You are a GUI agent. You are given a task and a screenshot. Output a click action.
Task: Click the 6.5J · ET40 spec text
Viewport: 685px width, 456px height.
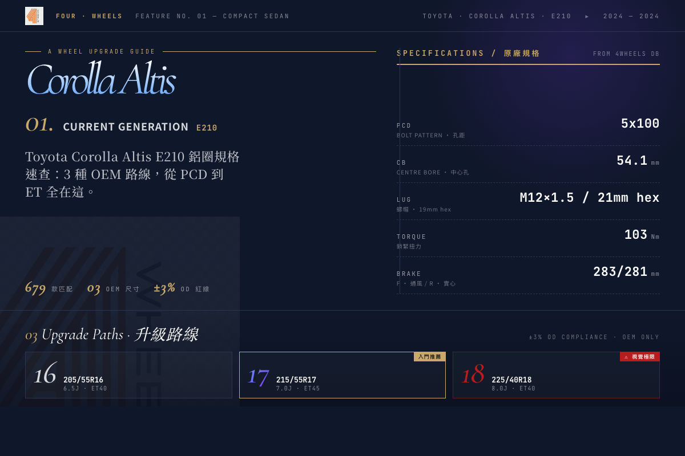[x=85, y=389]
